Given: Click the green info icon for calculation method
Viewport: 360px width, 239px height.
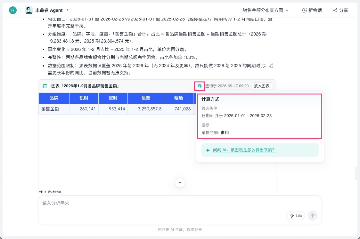Looking at the screenshot, I should [x=199, y=86].
